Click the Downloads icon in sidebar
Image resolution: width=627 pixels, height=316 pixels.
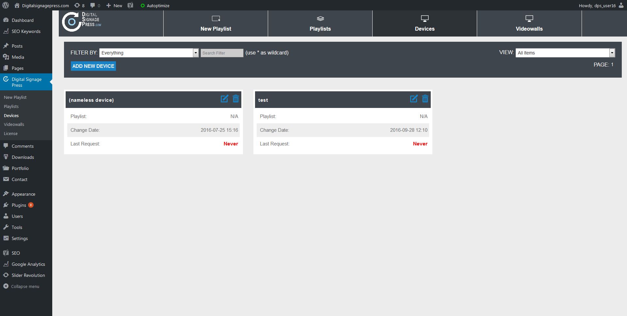(6, 157)
